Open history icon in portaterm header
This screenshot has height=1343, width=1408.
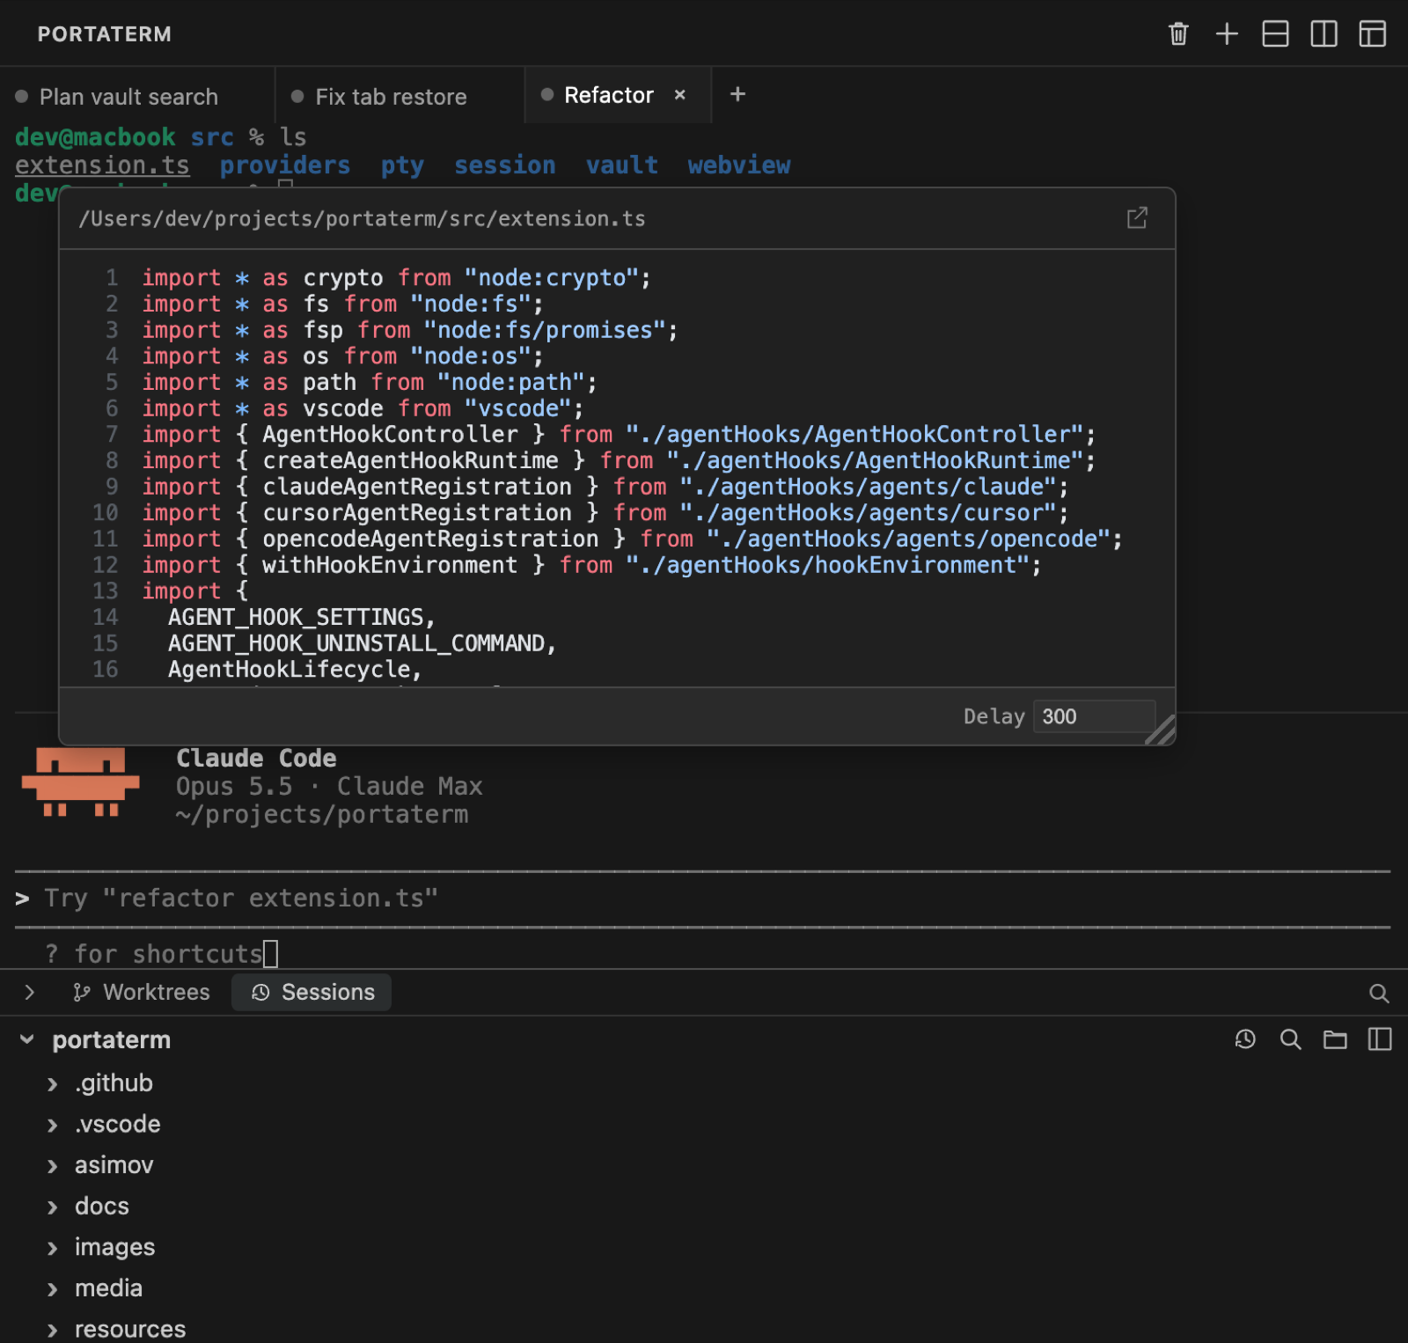point(1245,1039)
